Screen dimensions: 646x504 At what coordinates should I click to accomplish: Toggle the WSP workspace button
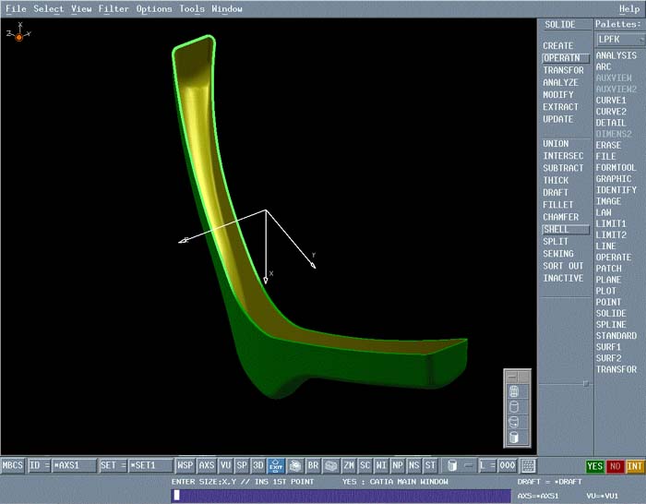[185, 466]
